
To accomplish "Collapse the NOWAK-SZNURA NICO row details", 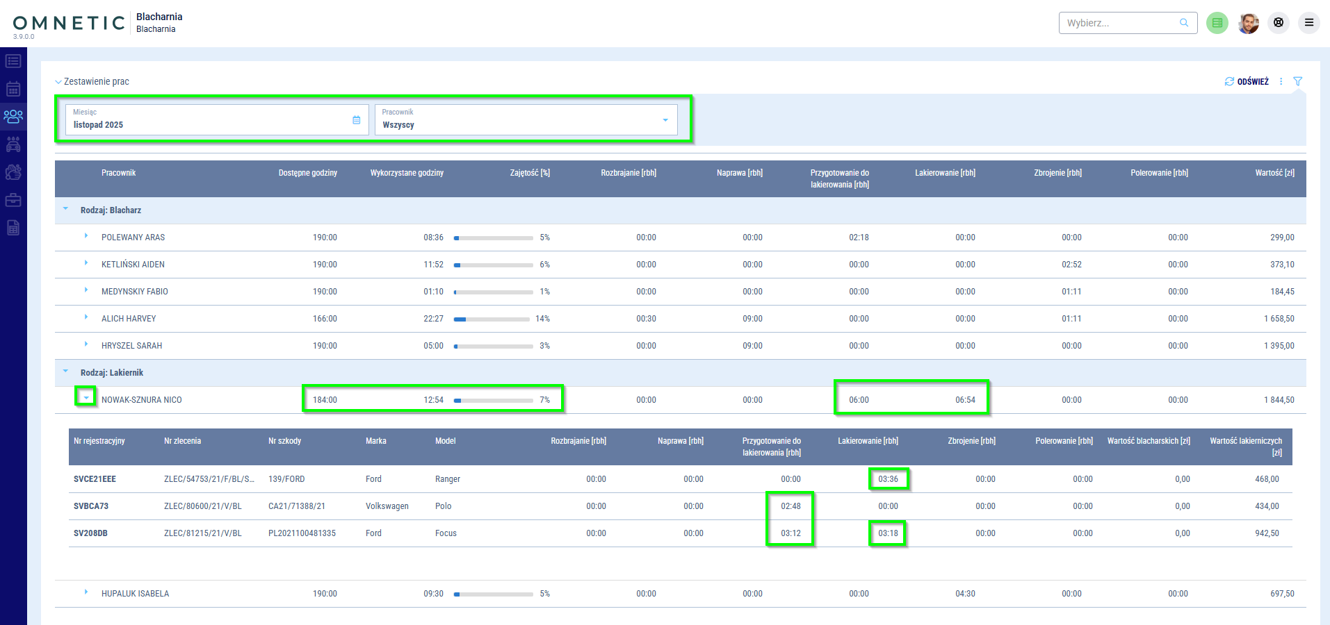I will pyautogui.click(x=86, y=398).
